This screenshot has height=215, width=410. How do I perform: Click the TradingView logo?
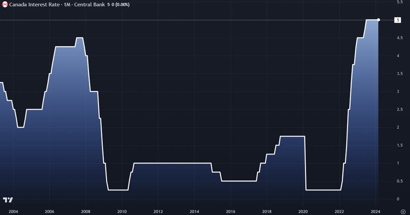[8, 200]
